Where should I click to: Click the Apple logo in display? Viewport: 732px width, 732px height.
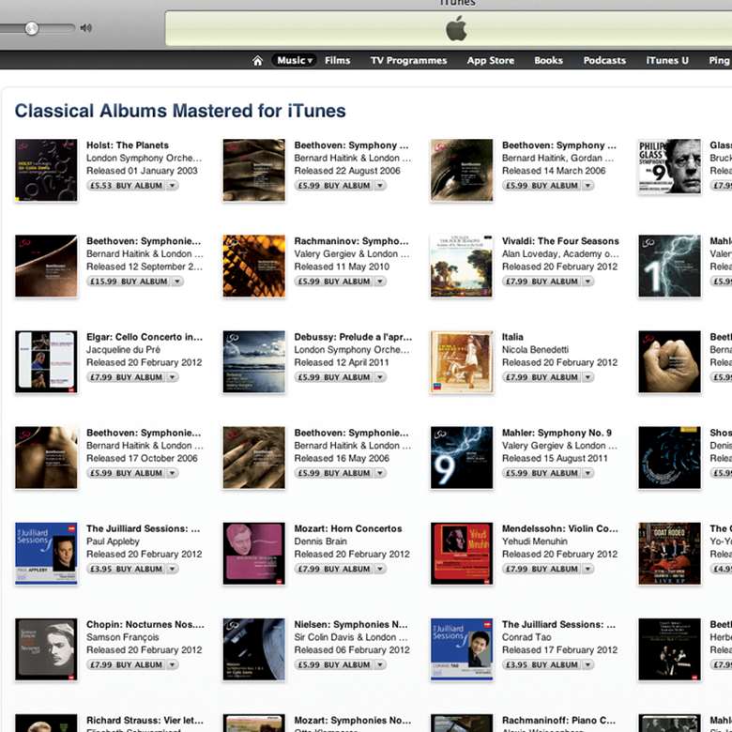click(x=456, y=28)
